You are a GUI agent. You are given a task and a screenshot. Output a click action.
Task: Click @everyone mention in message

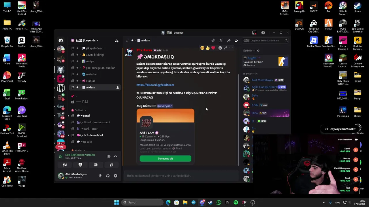point(165,106)
